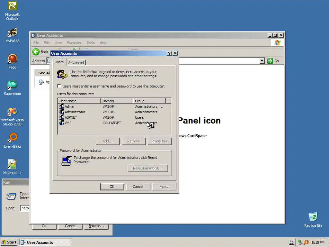Sort by Domain column header
329x247 pixels.
point(117,101)
